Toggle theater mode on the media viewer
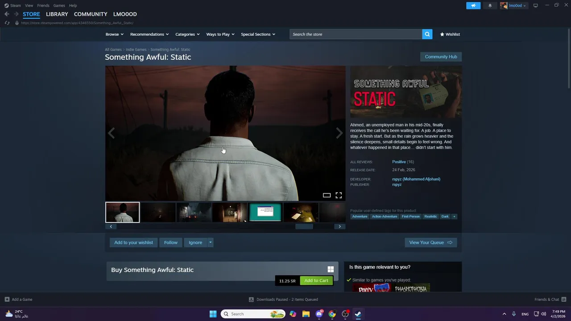The image size is (571, 321). click(327, 195)
